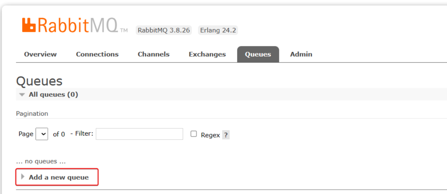Image resolution: width=447 pixels, height=194 pixels.
Task: Expand the Add a new queue section
Action: [59, 177]
